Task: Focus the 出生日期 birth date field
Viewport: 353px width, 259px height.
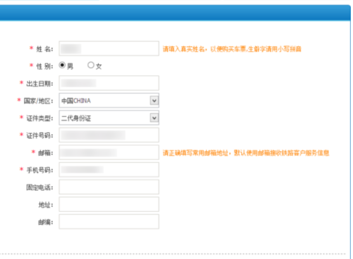Action: (109, 83)
